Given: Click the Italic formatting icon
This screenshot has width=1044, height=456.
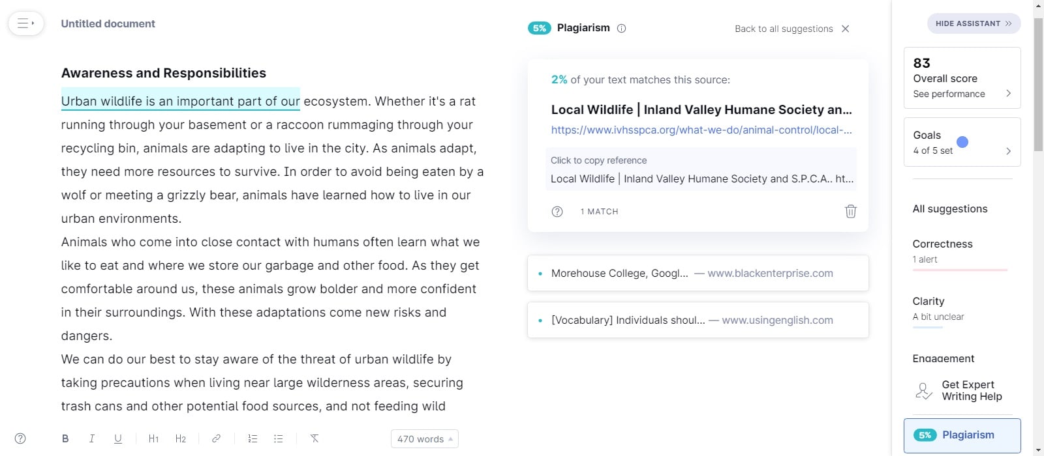Looking at the screenshot, I should pos(91,438).
